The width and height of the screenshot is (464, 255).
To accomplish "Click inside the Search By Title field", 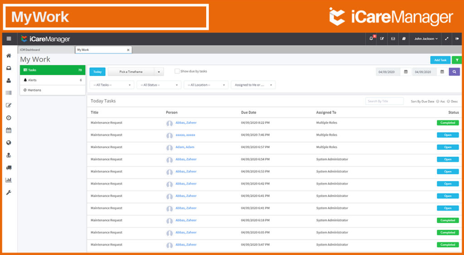I will (384, 101).
